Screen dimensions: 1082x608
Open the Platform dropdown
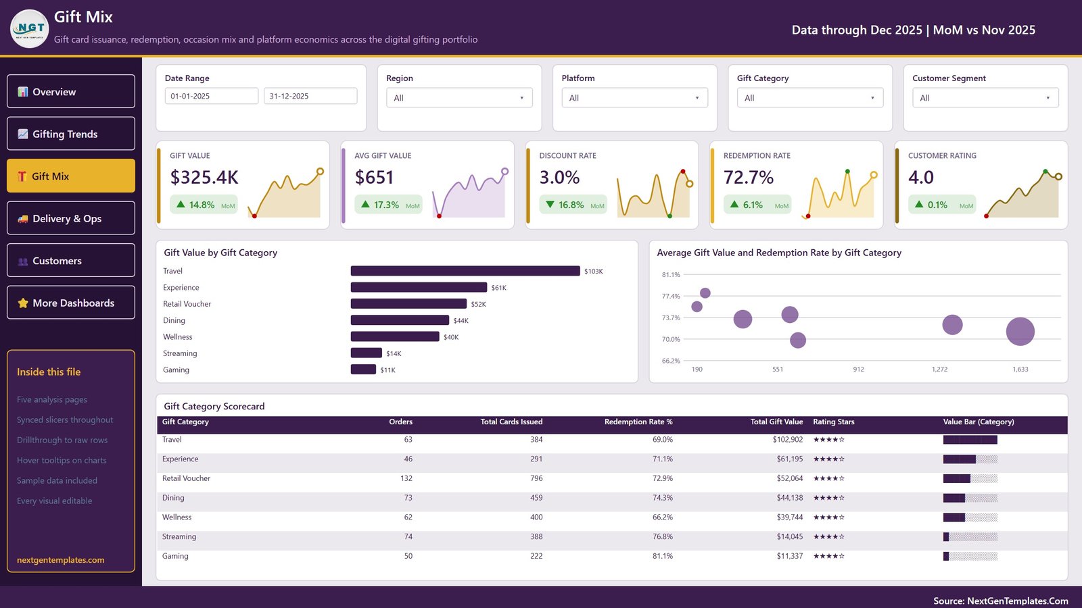[634, 98]
